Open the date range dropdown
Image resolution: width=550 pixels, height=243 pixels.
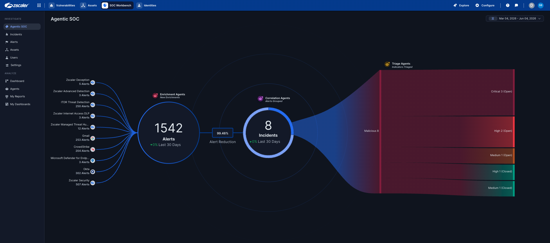(x=515, y=19)
